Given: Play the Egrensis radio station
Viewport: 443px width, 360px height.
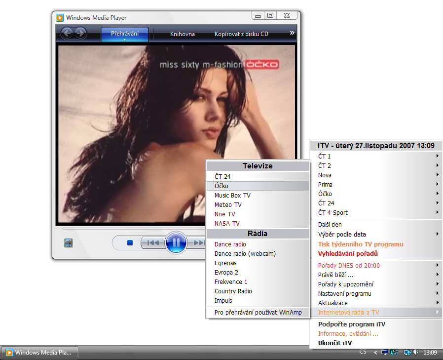Looking at the screenshot, I should (258, 263).
